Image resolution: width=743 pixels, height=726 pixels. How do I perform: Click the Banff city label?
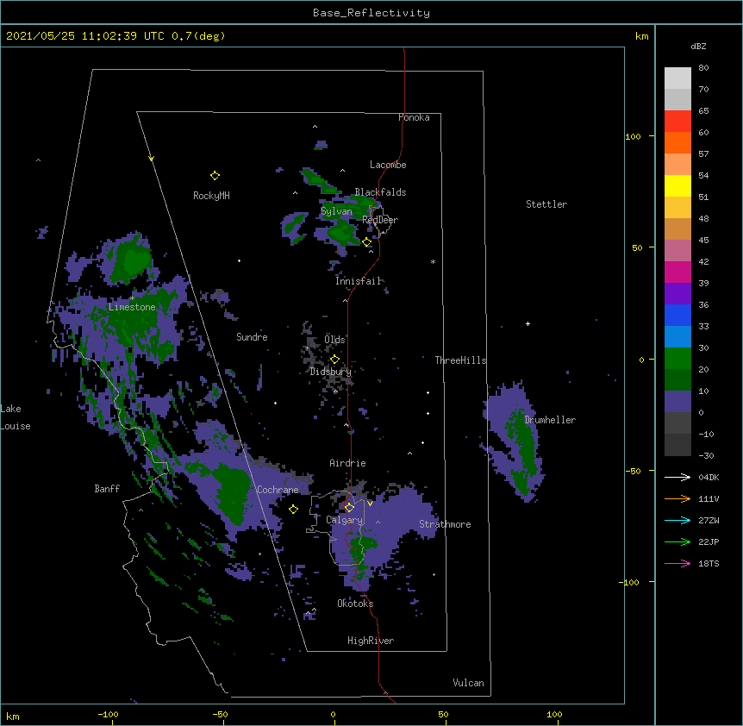pyautogui.click(x=107, y=489)
